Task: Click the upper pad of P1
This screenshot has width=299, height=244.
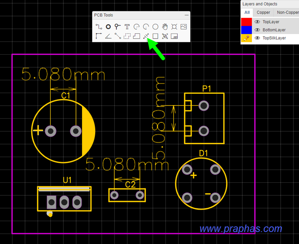Action: click(x=204, y=106)
